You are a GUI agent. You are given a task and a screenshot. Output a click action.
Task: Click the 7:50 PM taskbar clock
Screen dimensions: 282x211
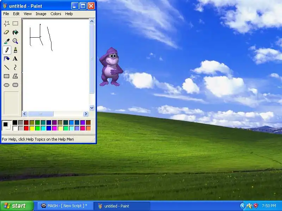[269, 206]
